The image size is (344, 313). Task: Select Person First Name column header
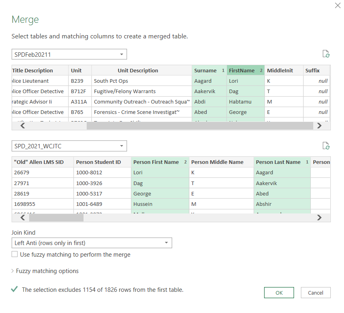tap(156, 162)
